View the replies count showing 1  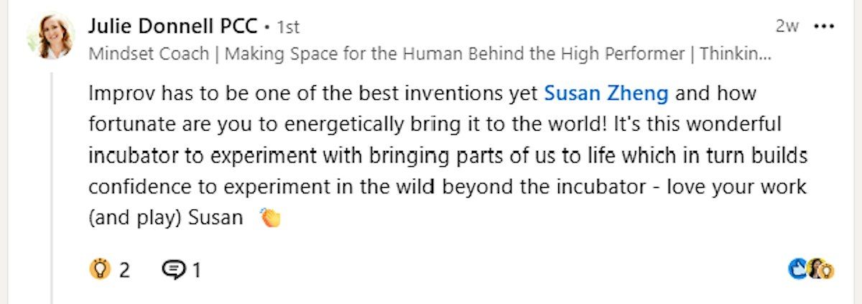[197, 270]
